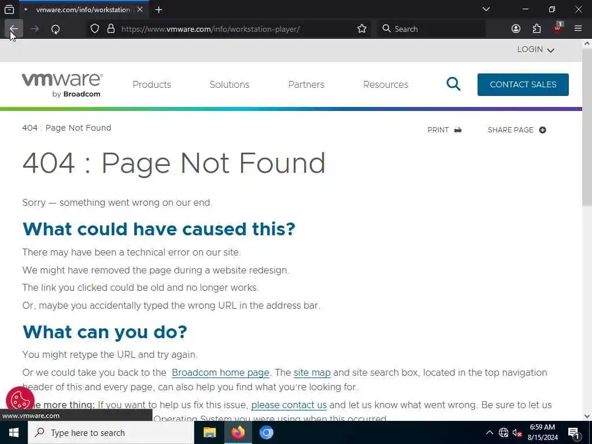Show hidden system tray icons
The width and height of the screenshot is (592, 444).
point(489,432)
